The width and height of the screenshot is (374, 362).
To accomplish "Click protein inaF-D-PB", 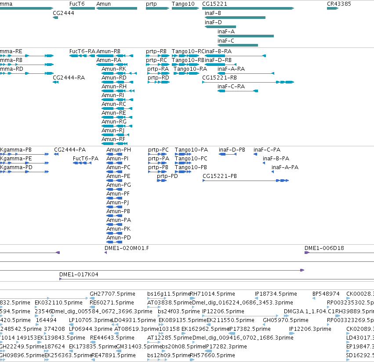I will (x=228, y=154).
